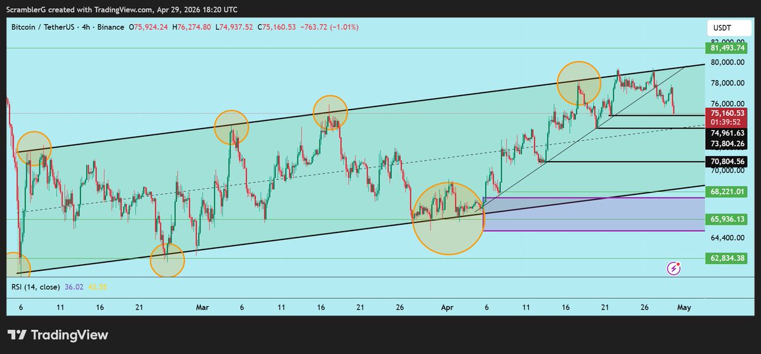The height and width of the screenshot is (354, 761).
Task: Click the 70,804.56 price level label
Action: point(727,161)
